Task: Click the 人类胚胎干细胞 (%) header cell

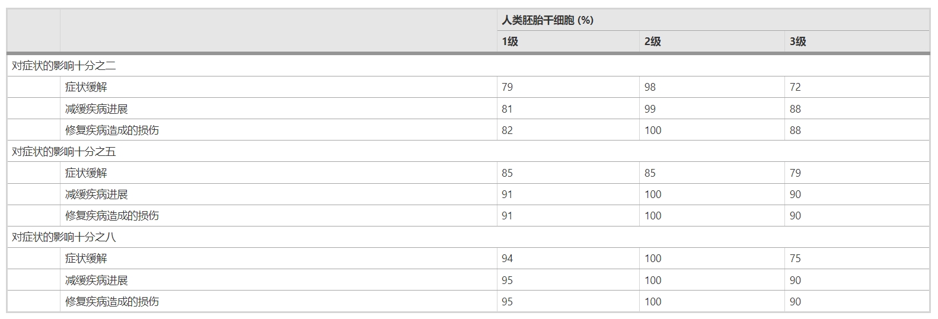Action: point(547,20)
